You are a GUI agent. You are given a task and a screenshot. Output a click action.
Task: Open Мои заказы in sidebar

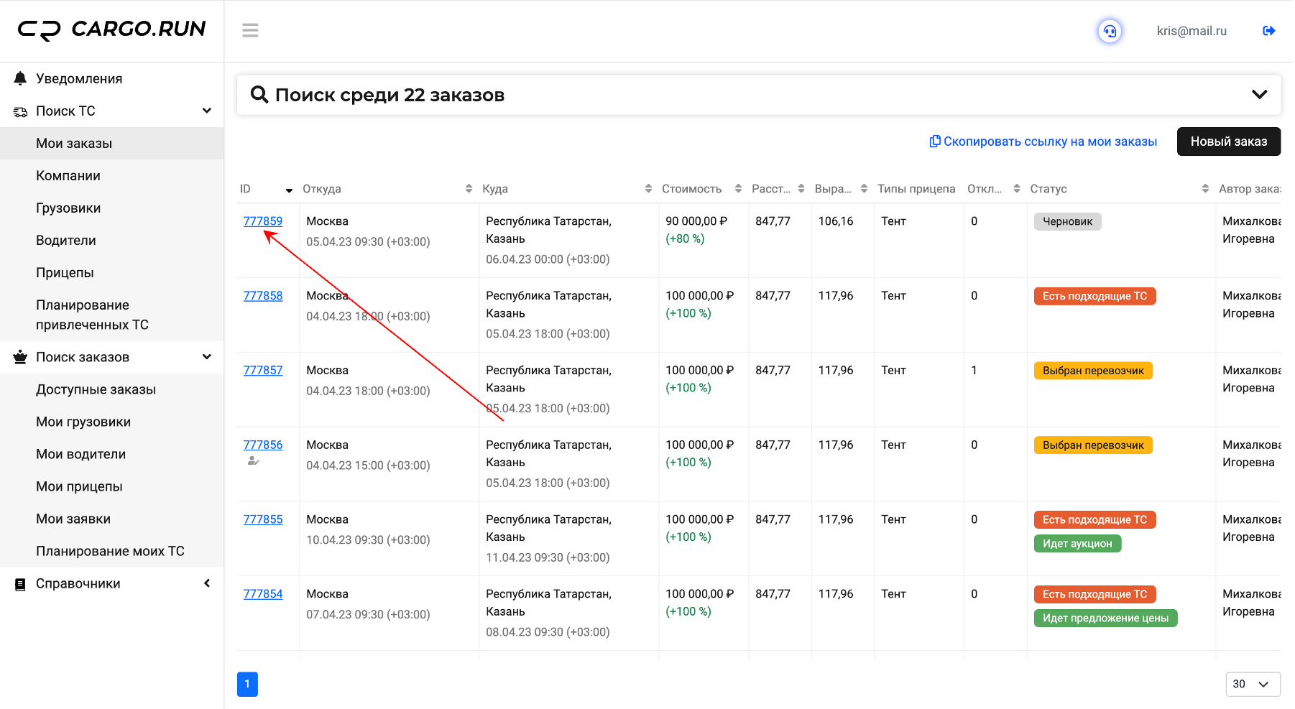point(112,143)
